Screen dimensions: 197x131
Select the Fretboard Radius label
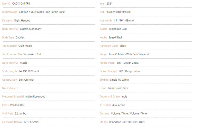(x=12, y=122)
